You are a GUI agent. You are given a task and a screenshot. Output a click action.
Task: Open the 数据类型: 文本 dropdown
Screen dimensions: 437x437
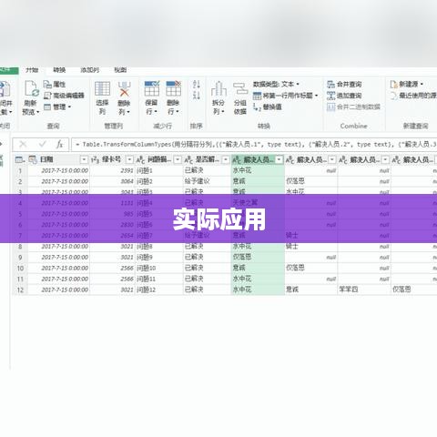click(276, 84)
